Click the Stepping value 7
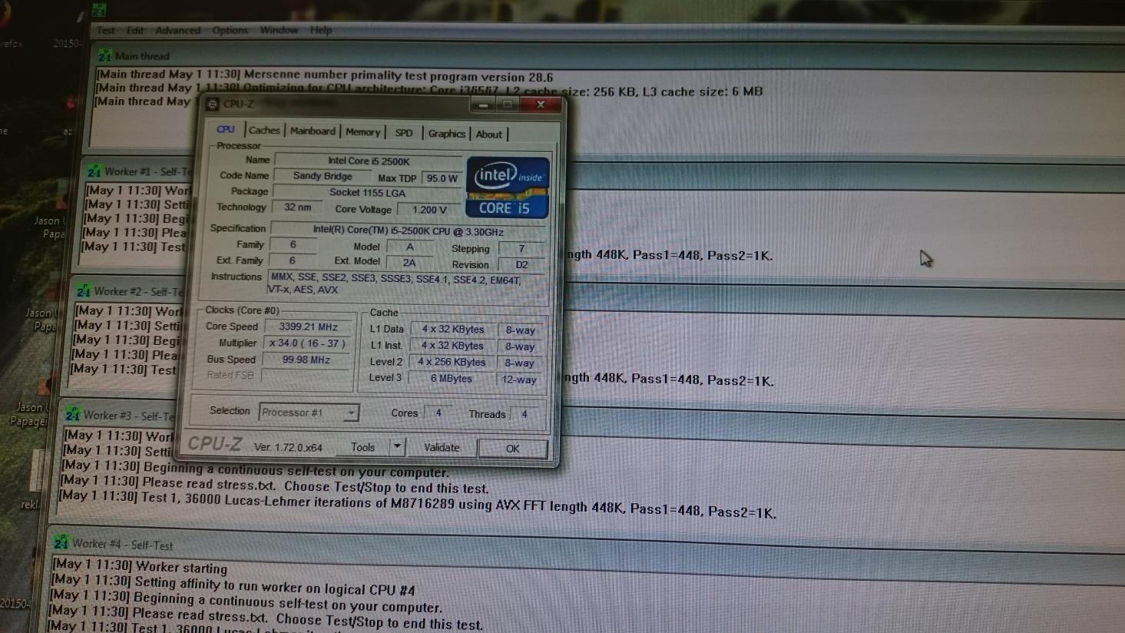Viewport: 1125px width, 633px height. tap(521, 249)
